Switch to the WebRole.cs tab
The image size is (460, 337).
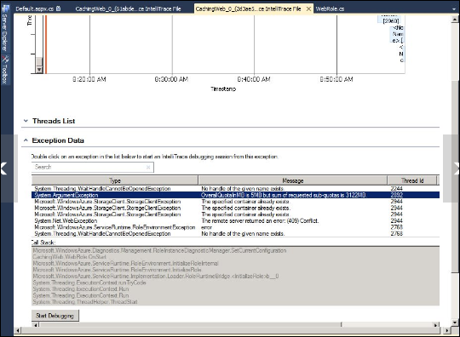point(330,9)
